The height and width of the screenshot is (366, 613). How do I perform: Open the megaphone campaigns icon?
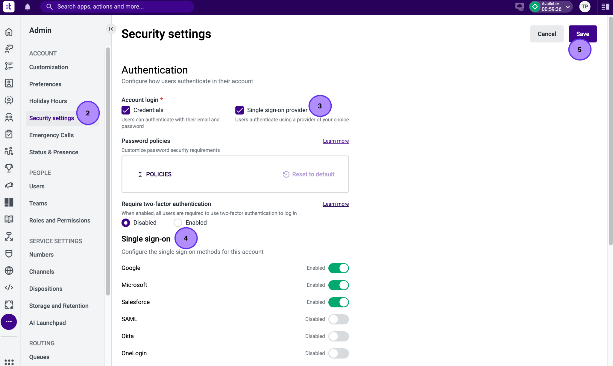[x=9, y=185]
